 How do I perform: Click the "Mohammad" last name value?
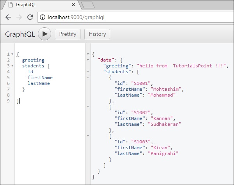pyautogui.click(x=162, y=95)
